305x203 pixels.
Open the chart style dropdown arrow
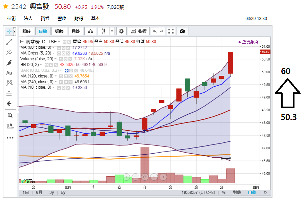coord(111,31)
